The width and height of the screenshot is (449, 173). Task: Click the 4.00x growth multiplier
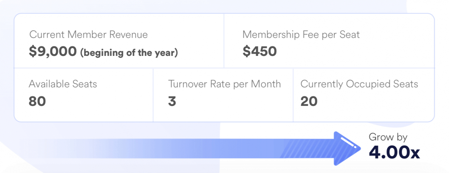point(394,152)
